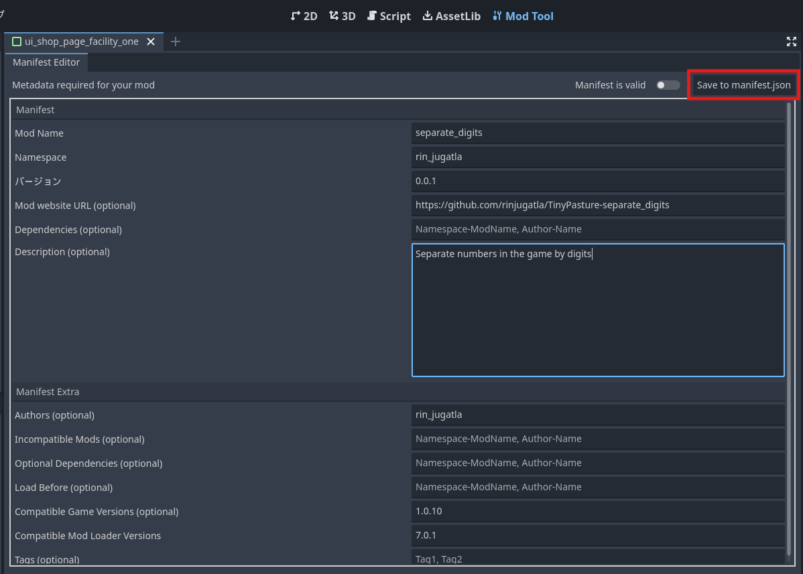Click the Optional Dependencies input field
The image size is (803, 574).
598,462
